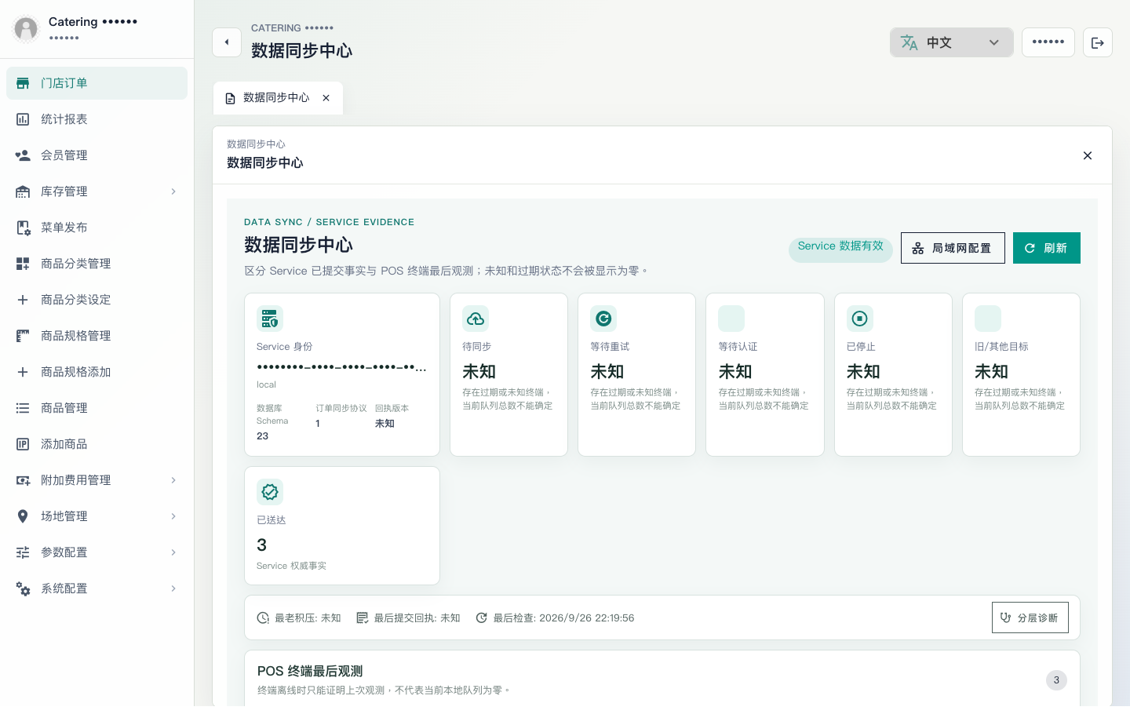
Task: Click the 最后提交回执 receipt icon
Action: coord(362,618)
